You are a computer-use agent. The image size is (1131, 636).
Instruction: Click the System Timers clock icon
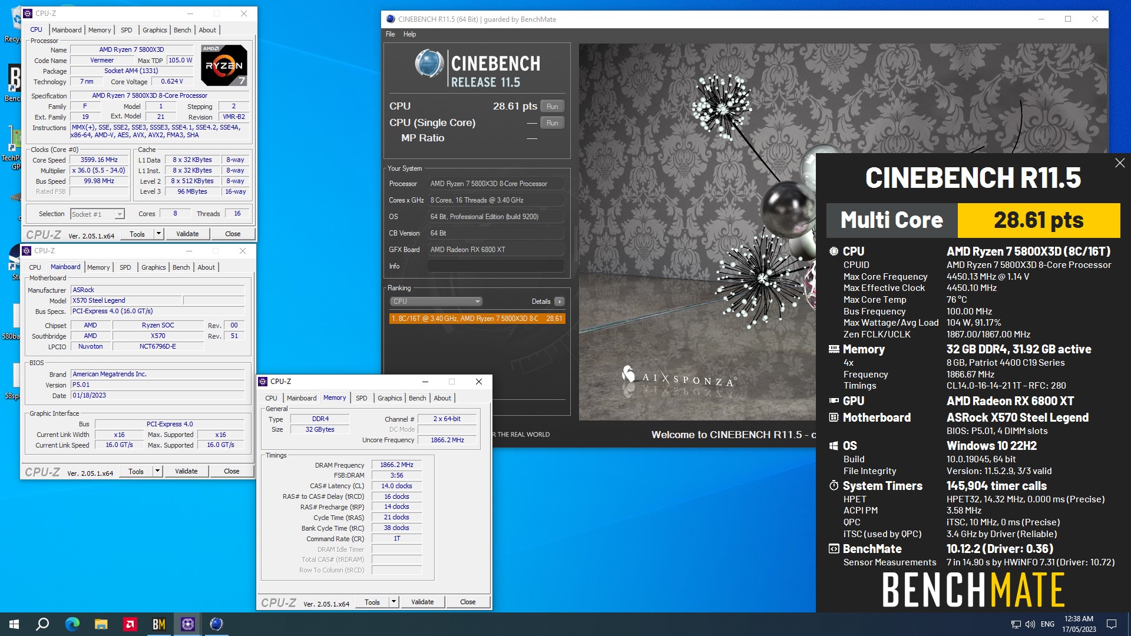click(x=834, y=486)
